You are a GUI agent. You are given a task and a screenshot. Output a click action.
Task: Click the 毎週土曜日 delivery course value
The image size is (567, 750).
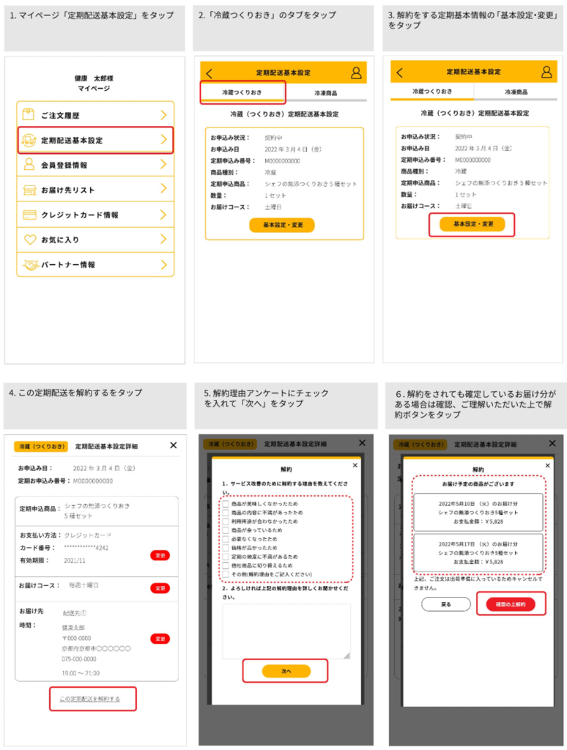84,585
